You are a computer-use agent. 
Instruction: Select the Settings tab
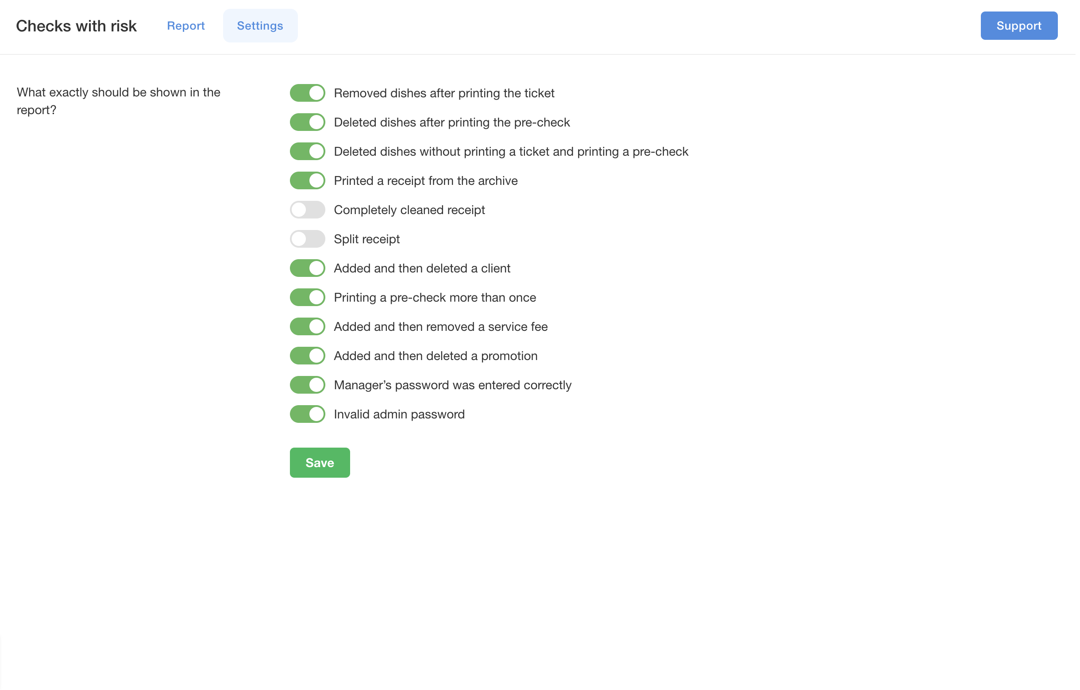[260, 26]
